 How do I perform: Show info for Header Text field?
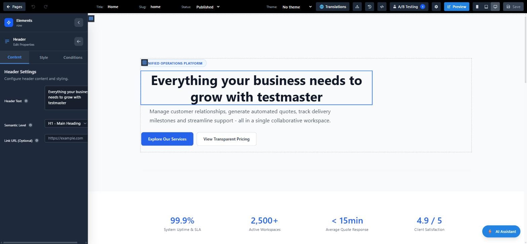coord(26,101)
